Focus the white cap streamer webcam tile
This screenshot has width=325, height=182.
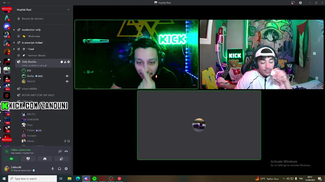click(x=262, y=54)
